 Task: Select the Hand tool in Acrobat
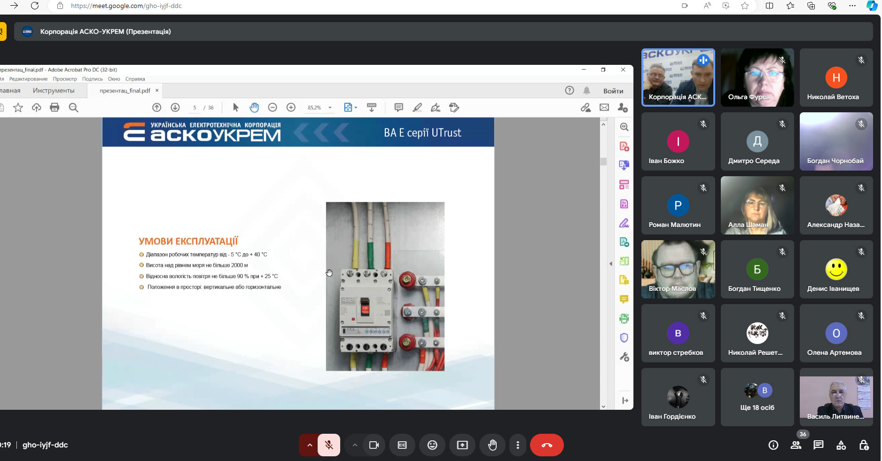(254, 108)
